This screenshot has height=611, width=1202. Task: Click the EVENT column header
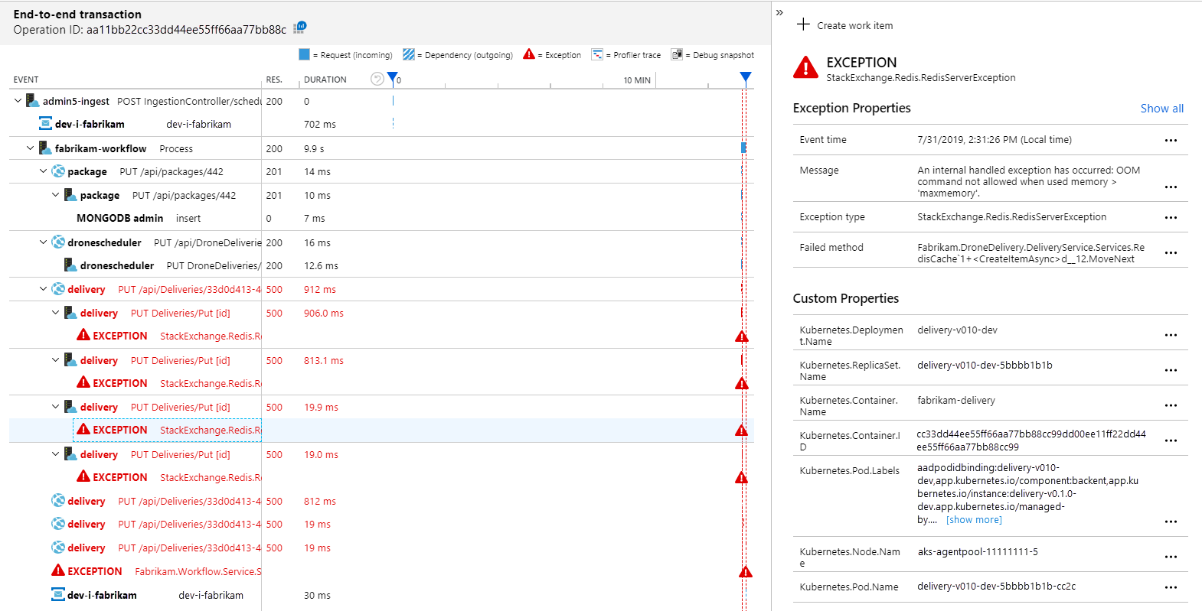pos(26,80)
